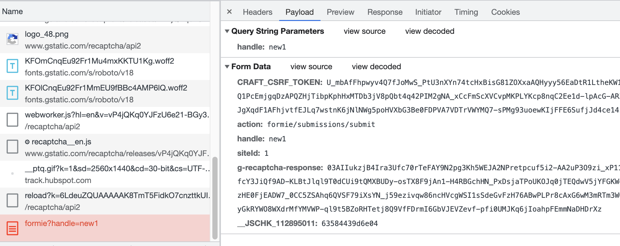Select the __ptq.gif hubspot request
620x246 pixels.
click(x=105, y=174)
